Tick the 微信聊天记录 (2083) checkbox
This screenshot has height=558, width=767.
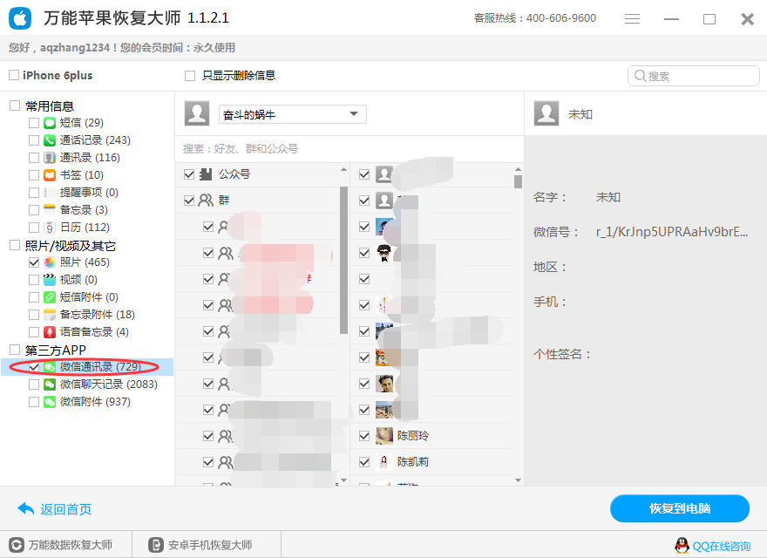pos(34,384)
